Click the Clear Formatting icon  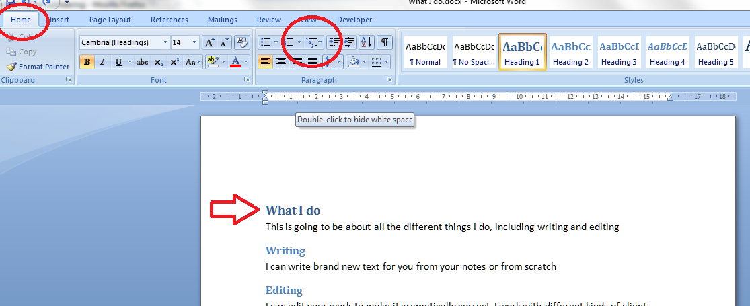tap(241, 42)
